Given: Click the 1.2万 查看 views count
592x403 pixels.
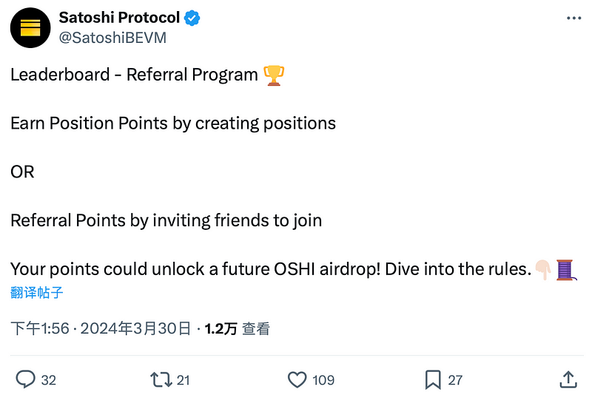Looking at the screenshot, I should coord(237,328).
